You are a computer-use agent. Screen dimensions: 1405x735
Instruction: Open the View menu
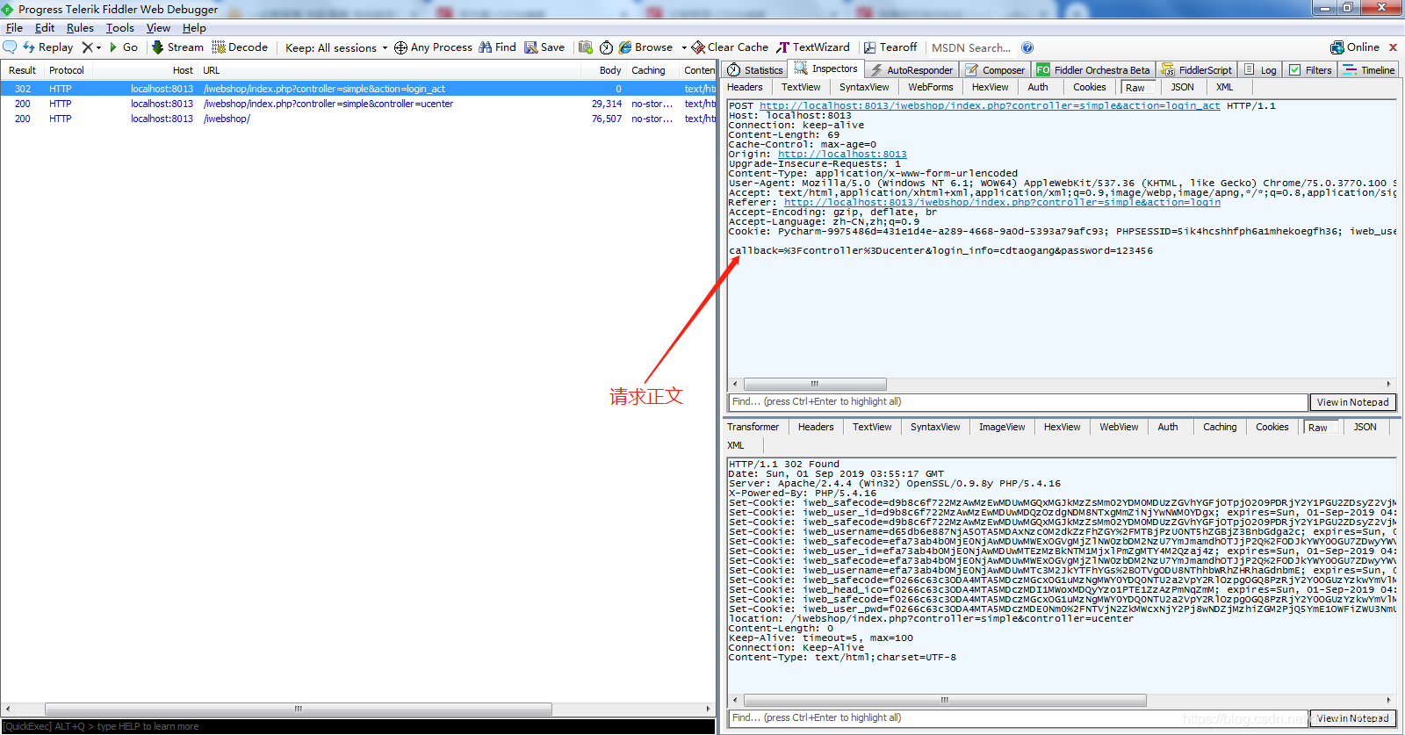point(158,27)
